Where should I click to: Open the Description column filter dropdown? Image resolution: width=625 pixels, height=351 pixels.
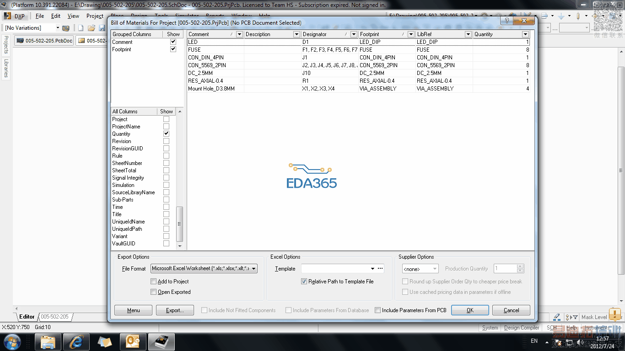point(296,34)
